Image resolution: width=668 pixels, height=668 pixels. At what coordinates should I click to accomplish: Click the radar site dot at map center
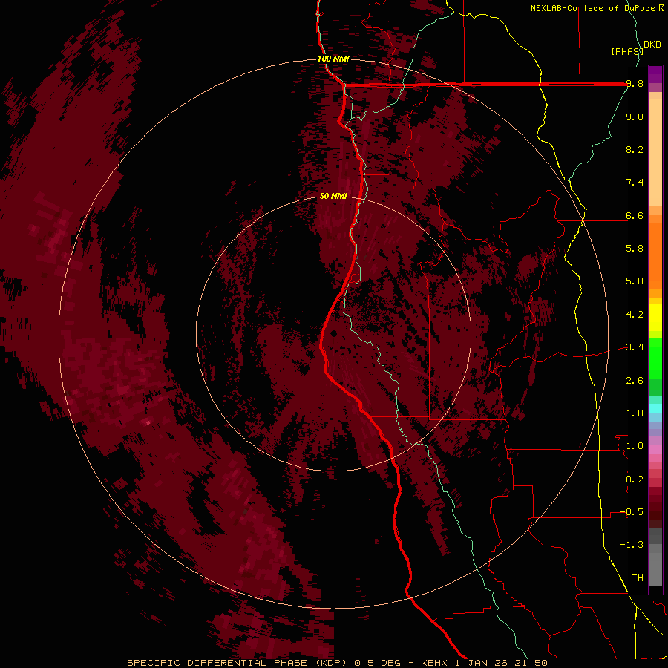click(x=333, y=333)
